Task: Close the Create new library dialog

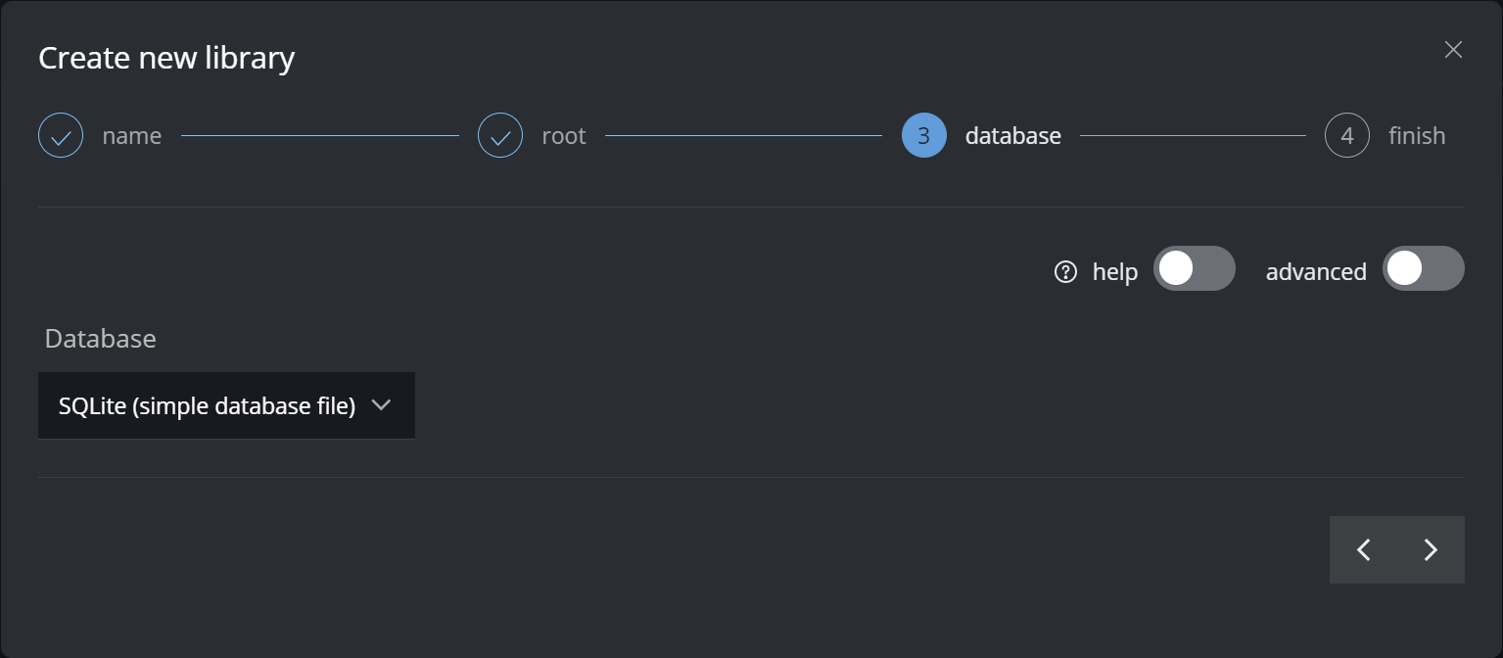Action: click(x=1453, y=50)
